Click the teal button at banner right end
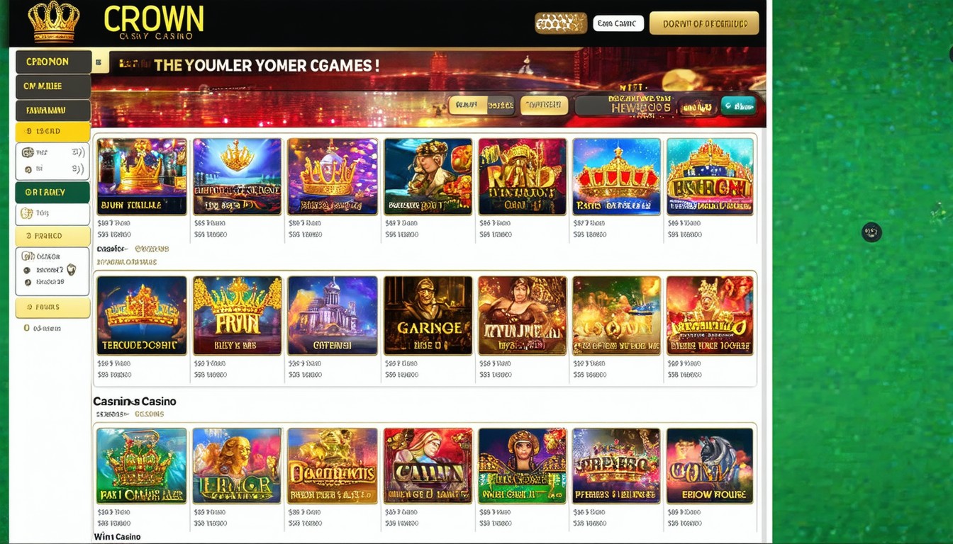 coord(738,106)
